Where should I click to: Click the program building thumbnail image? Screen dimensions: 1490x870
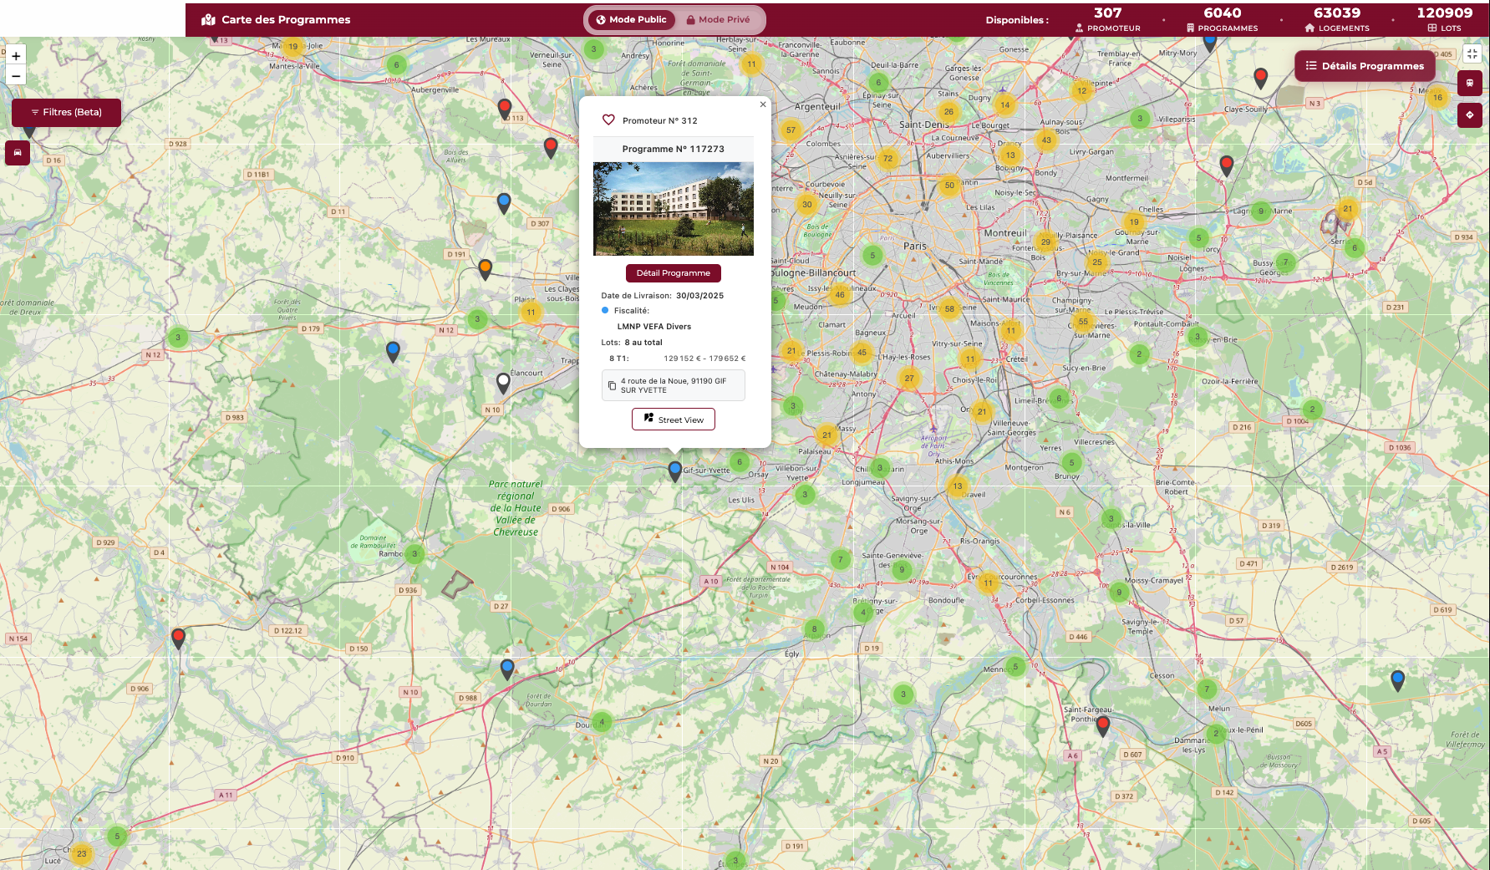(673, 208)
